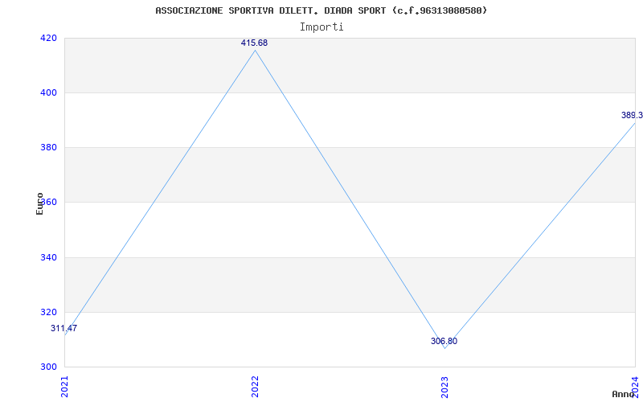Click the 340 y-axis tick label
The image size is (643, 402).
click(x=48, y=257)
